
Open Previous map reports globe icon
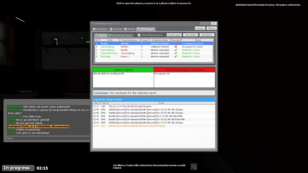point(110,36)
